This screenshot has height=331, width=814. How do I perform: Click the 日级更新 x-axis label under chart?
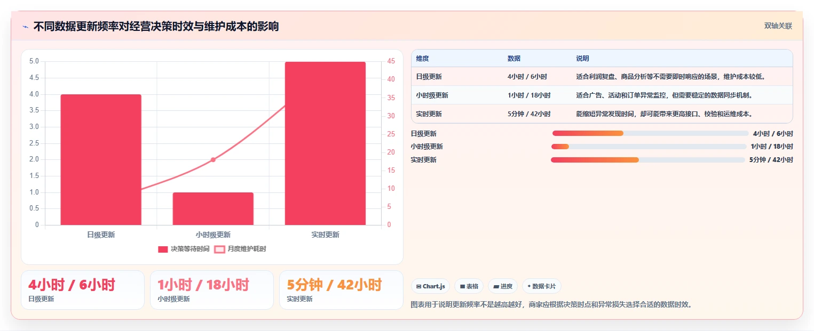click(x=101, y=235)
